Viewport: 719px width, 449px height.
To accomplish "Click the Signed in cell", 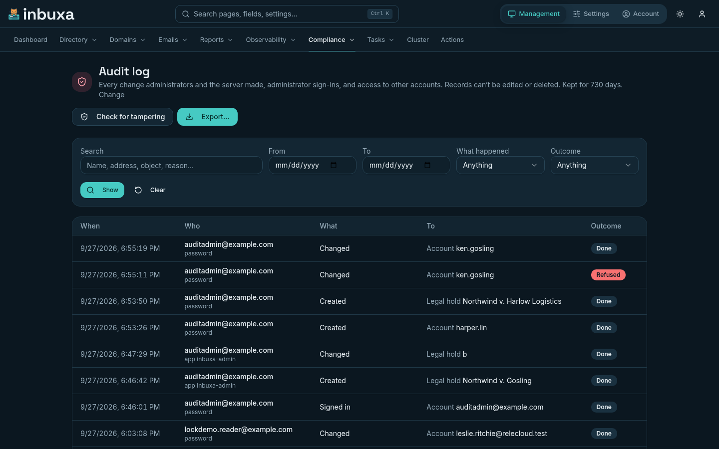I will [x=335, y=407].
